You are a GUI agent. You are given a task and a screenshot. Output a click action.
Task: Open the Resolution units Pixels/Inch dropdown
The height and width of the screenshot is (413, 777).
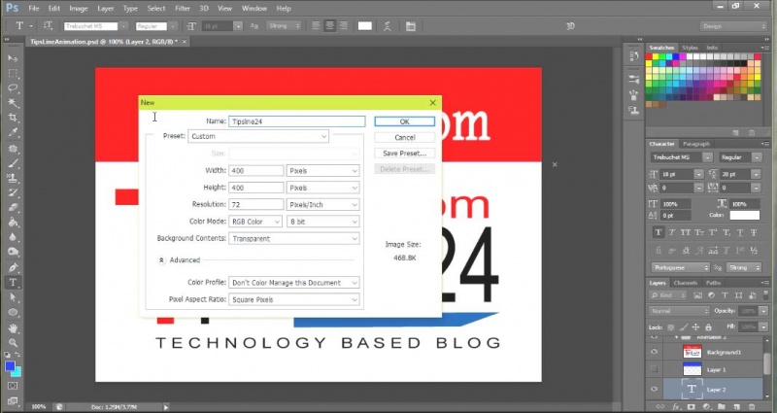pos(323,205)
